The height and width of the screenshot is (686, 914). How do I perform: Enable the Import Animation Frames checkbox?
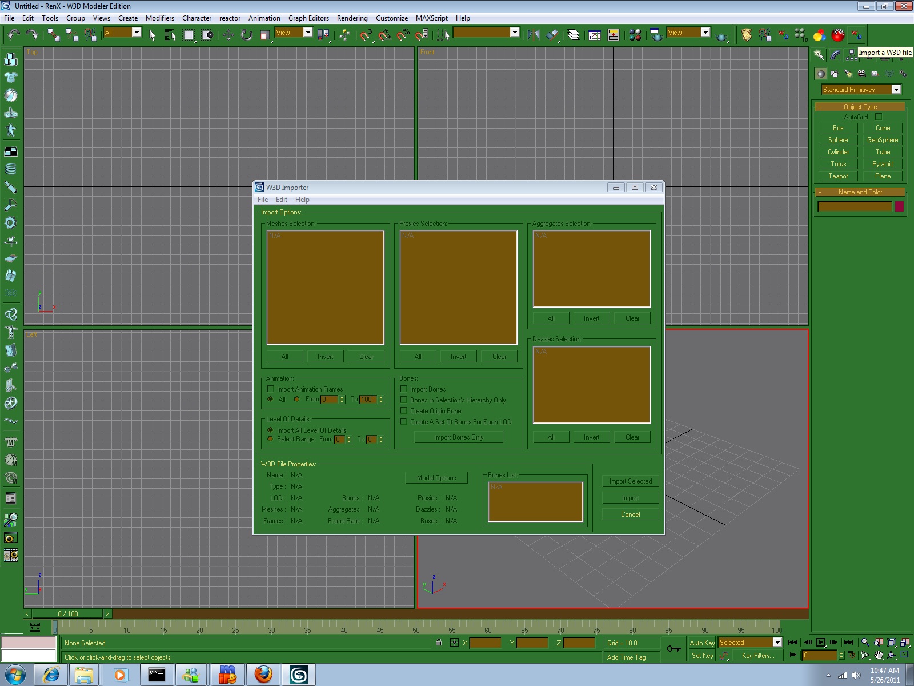pyautogui.click(x=270, y=389)
